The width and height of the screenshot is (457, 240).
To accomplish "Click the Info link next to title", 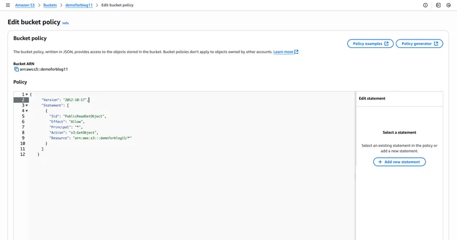I will pos(65,23).
